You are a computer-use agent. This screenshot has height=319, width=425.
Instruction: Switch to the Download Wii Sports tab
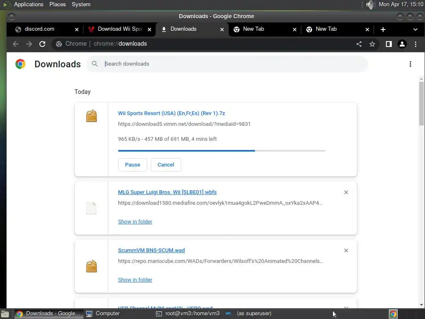[x=119, y=29]
